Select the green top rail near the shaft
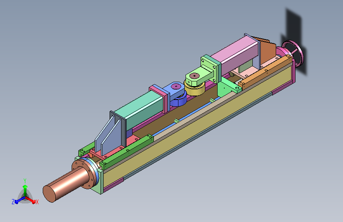343x222 pixels. pyautogui.click(x=127, y=152)
